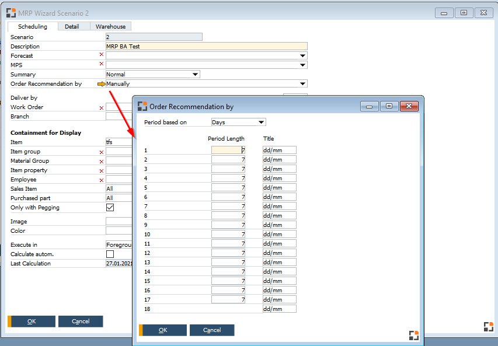Click OK in the Order Recommendation dialog
Image resolution: width=498 pixels, height=346 pixels.
pos(162,330)
